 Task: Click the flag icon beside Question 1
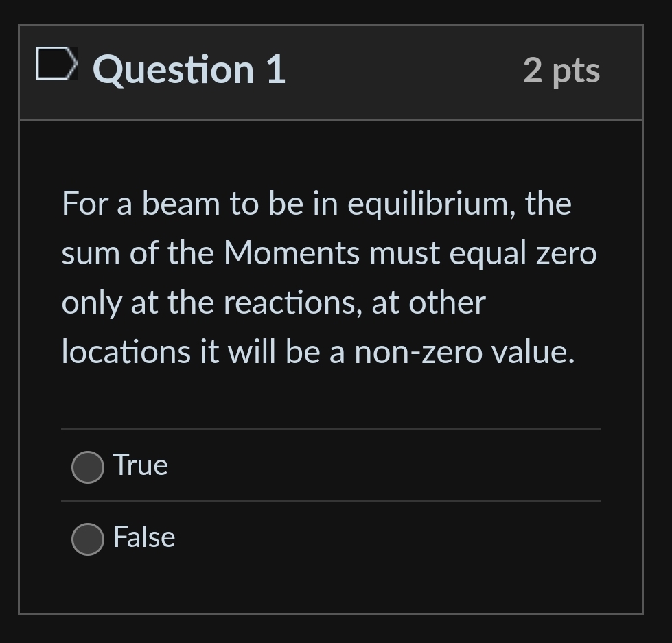click(x=57, y=67)
